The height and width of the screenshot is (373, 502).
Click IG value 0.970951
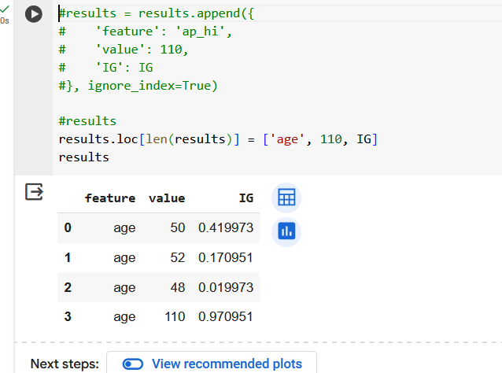point(226,316)
